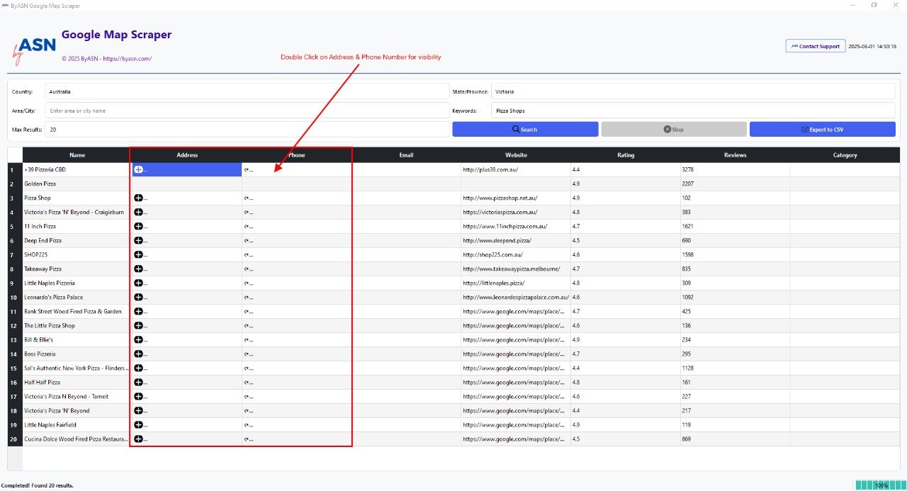Click the Area/City input field
Image resolution: width=907 pixels, height=491 pixels.
[247, 111]
